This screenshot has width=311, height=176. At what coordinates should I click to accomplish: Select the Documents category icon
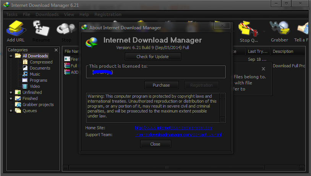pyautogui.click(x=25, y=68)
